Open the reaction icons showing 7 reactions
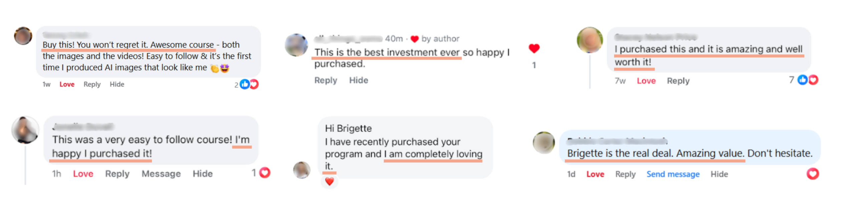Viewport: 854px width, 219px height. [x=808, y=80]
